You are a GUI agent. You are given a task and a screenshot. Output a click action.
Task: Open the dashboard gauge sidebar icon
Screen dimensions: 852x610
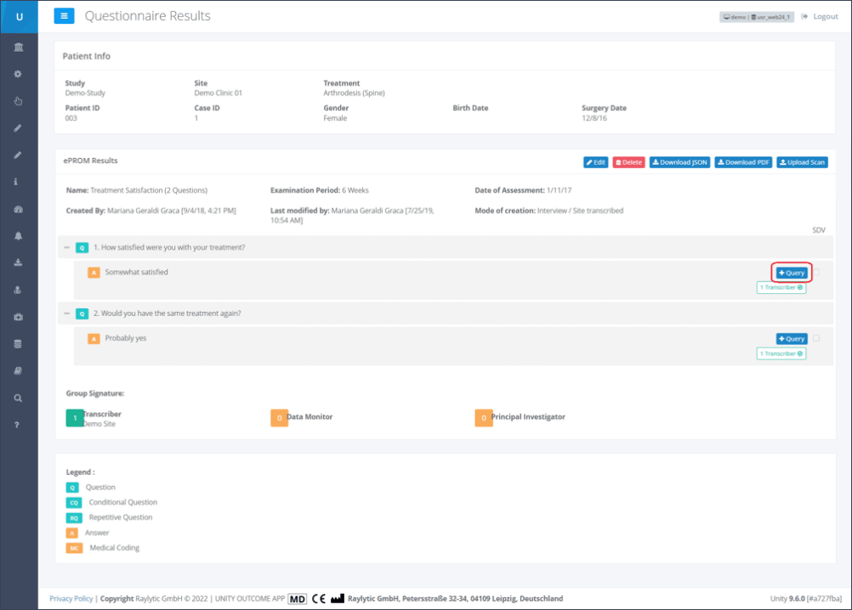pyautogui.click(x=18, y=209)
